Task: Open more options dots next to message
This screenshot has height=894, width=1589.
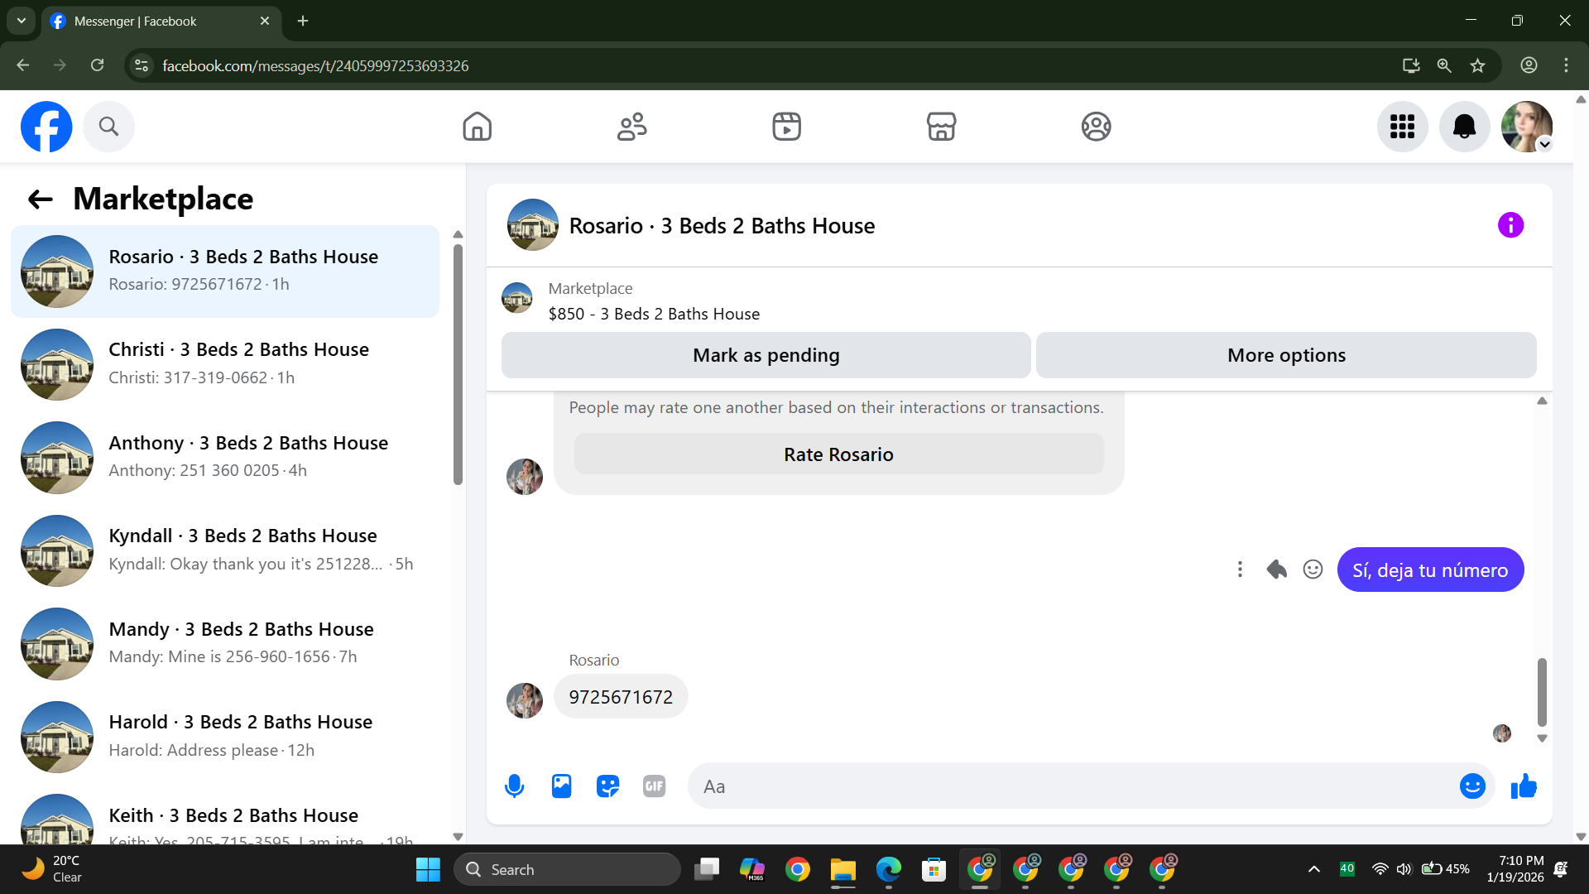Action: click(x=1240, y=570)
